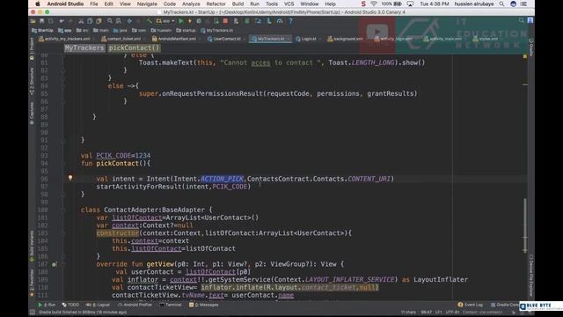Click the yellow inspection indicator at top-right of editor
The image size is (563, 317).
525,56
